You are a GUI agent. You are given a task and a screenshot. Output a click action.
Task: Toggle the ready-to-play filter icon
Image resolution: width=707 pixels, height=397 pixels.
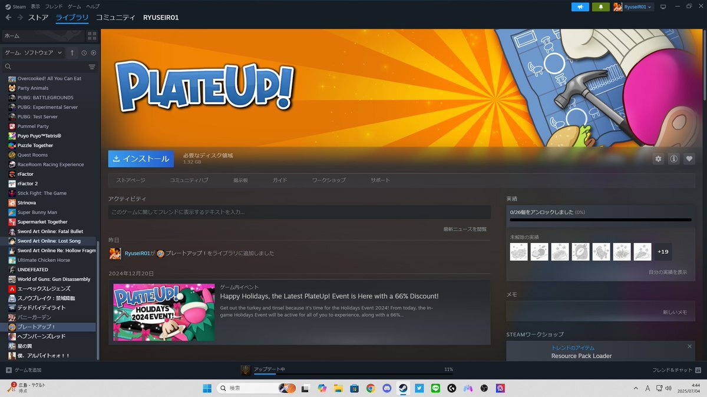(x=93, y=52)
